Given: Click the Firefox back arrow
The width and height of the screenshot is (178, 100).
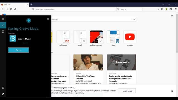Looking at the screenshot, I should tap(3, 9).
